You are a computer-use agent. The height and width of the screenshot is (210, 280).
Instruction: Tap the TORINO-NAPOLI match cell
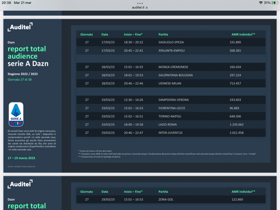point(170,116)
